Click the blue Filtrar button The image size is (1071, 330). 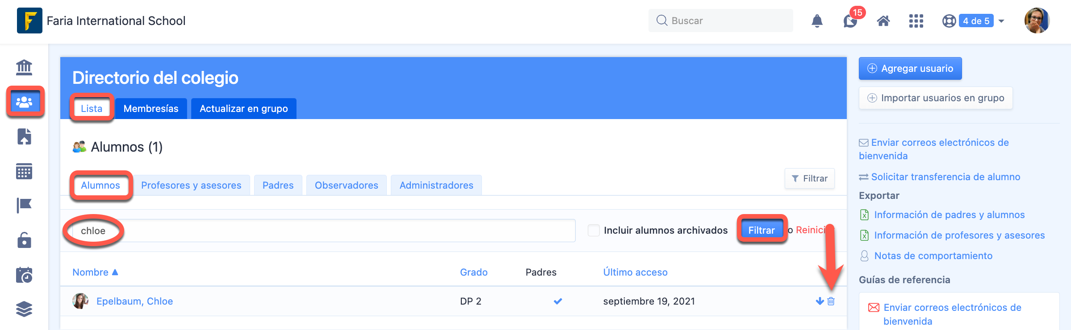[x=761, y=230]
